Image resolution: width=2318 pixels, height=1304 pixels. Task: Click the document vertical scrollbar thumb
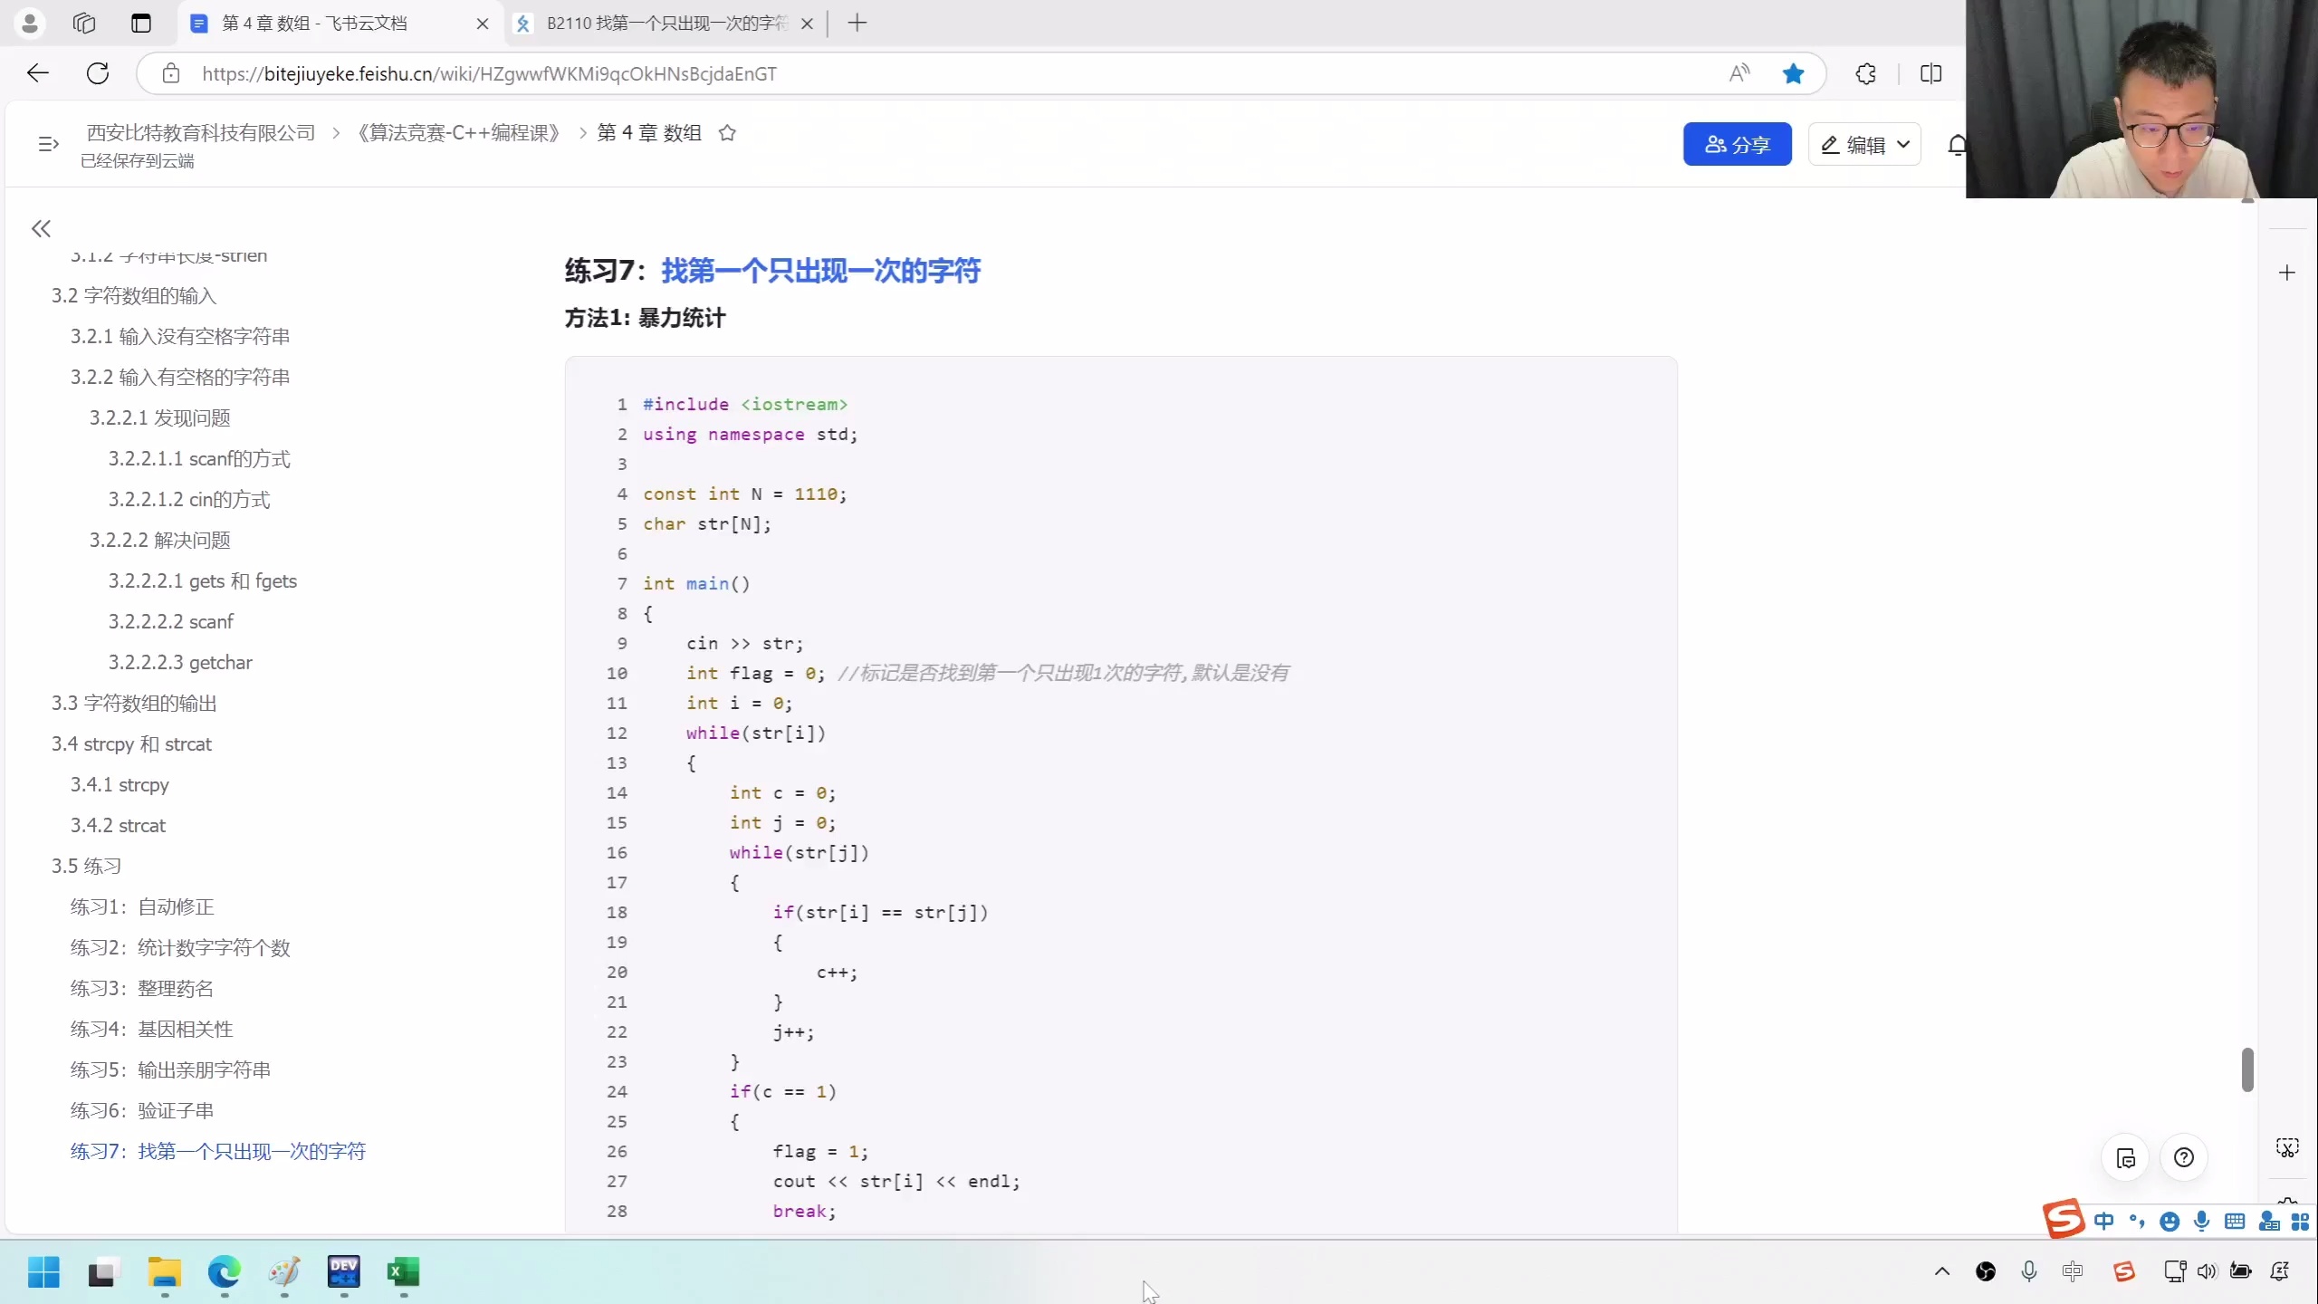click(x=2246, y=1069)
